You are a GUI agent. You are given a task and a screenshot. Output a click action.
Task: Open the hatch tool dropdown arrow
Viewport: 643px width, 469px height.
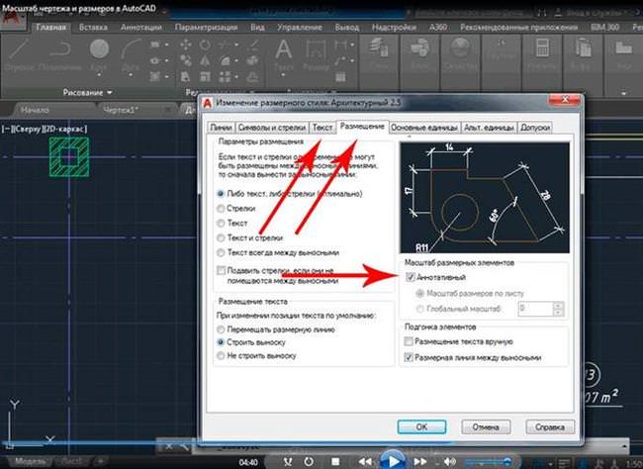click(x=166, y=76)
